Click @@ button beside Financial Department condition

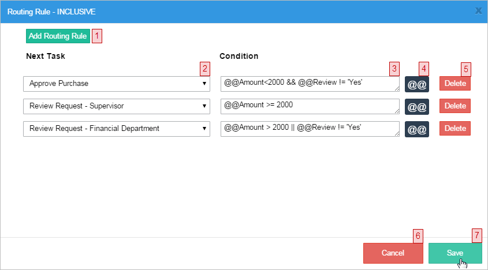(x=416, y=129)
